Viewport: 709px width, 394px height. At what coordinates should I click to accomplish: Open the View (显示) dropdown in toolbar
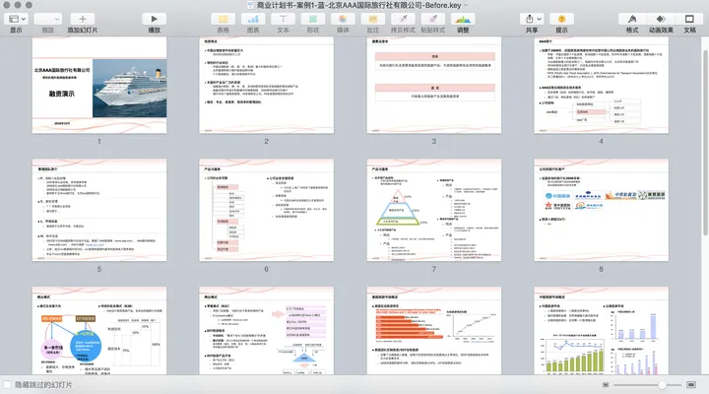[16, 19]
